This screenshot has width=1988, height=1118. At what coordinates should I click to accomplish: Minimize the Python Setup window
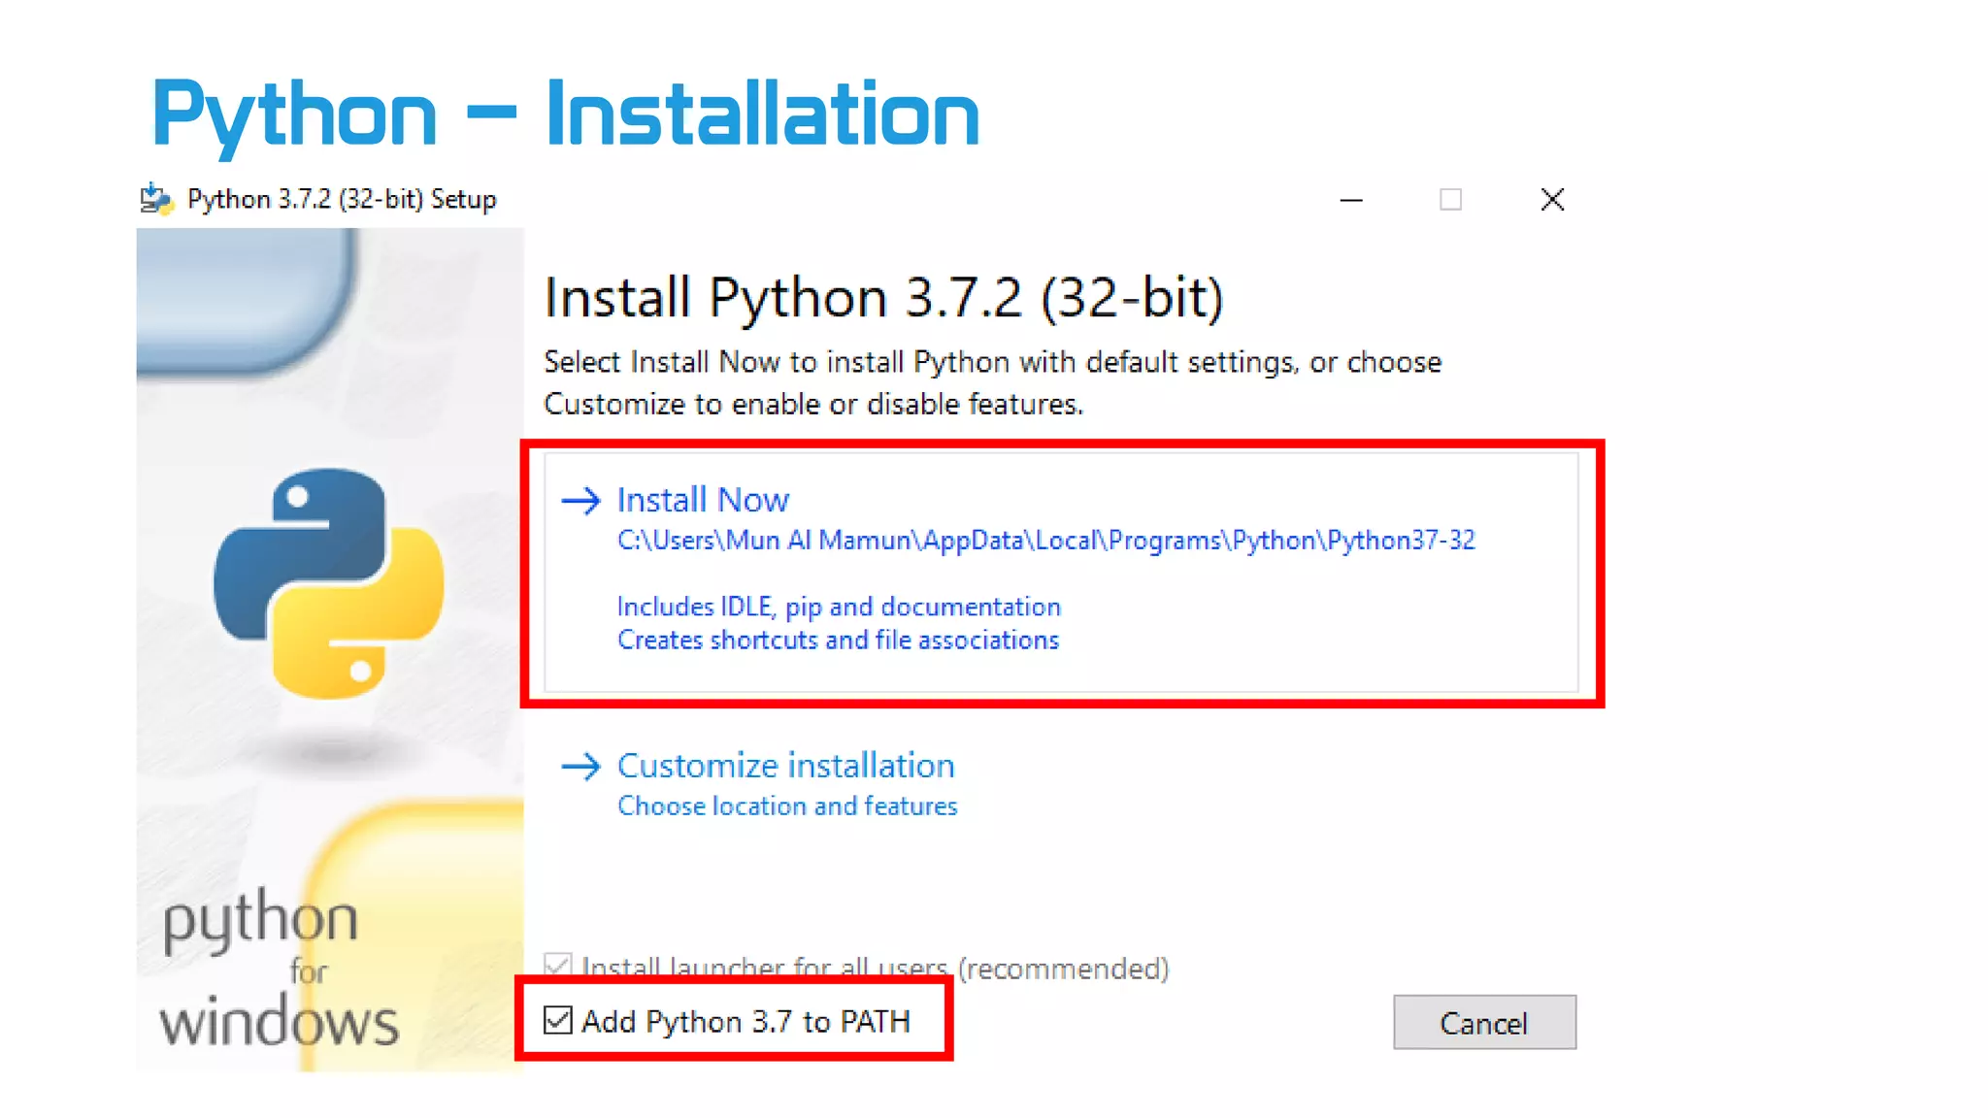tap(1351, 200)
